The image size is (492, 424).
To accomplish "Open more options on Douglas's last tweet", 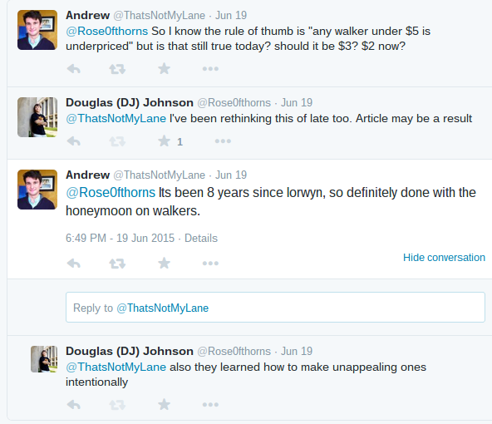I will click(210, 405).
